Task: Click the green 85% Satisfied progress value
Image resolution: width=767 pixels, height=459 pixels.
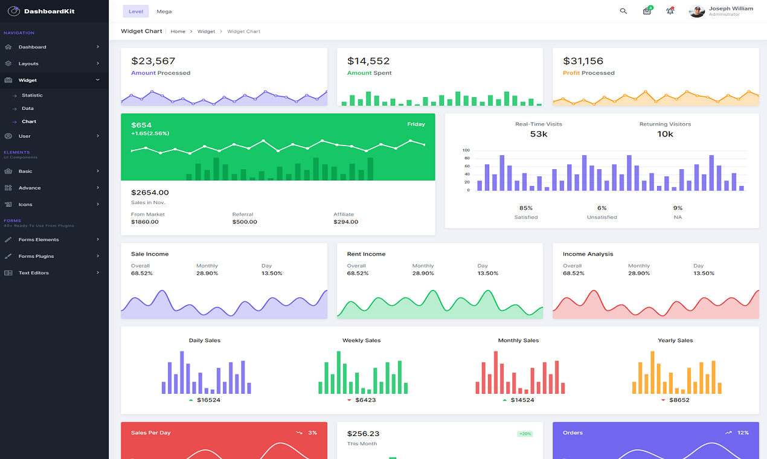Action: 525,208
